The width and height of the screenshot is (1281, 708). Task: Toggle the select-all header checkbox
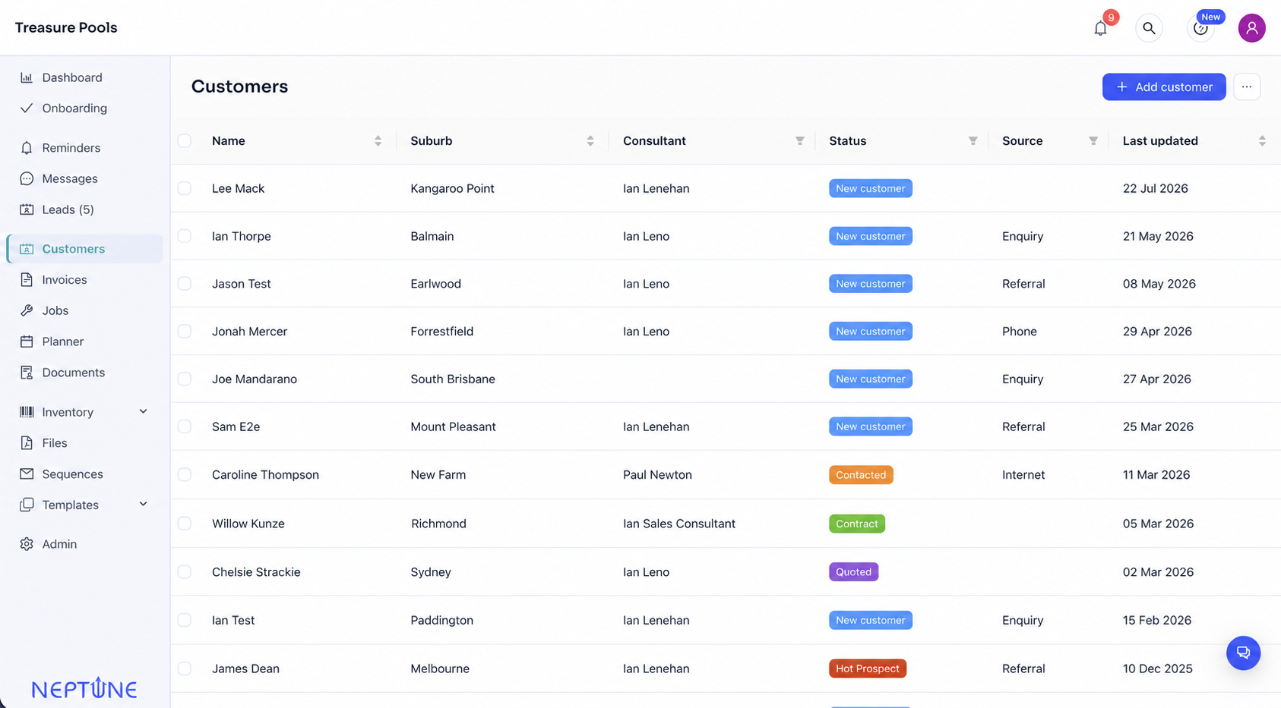(185, 141)
